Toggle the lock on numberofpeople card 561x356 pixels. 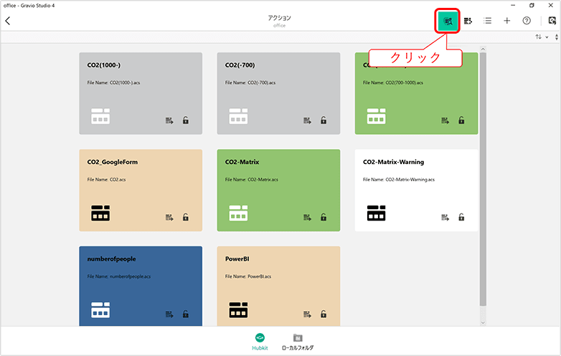[185, 314]
